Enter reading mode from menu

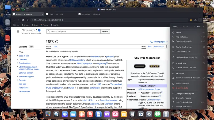tap(189, 41)
